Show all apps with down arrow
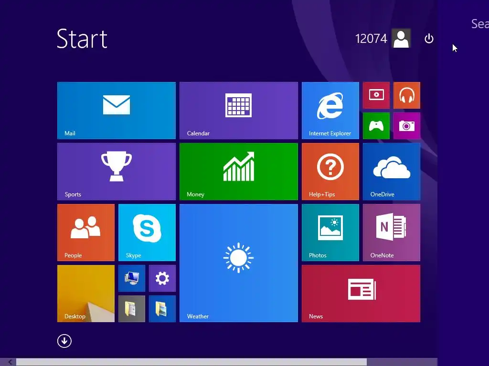The height and width of the screenshot is (366, 489). click(x=64, y=341)
